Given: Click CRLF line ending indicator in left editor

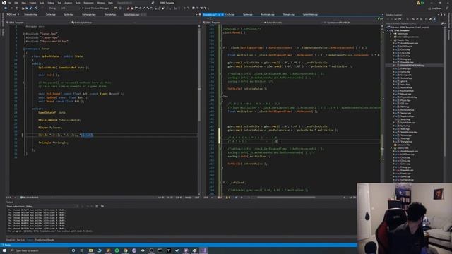Looking at the screenshot, I should [197, 198].
